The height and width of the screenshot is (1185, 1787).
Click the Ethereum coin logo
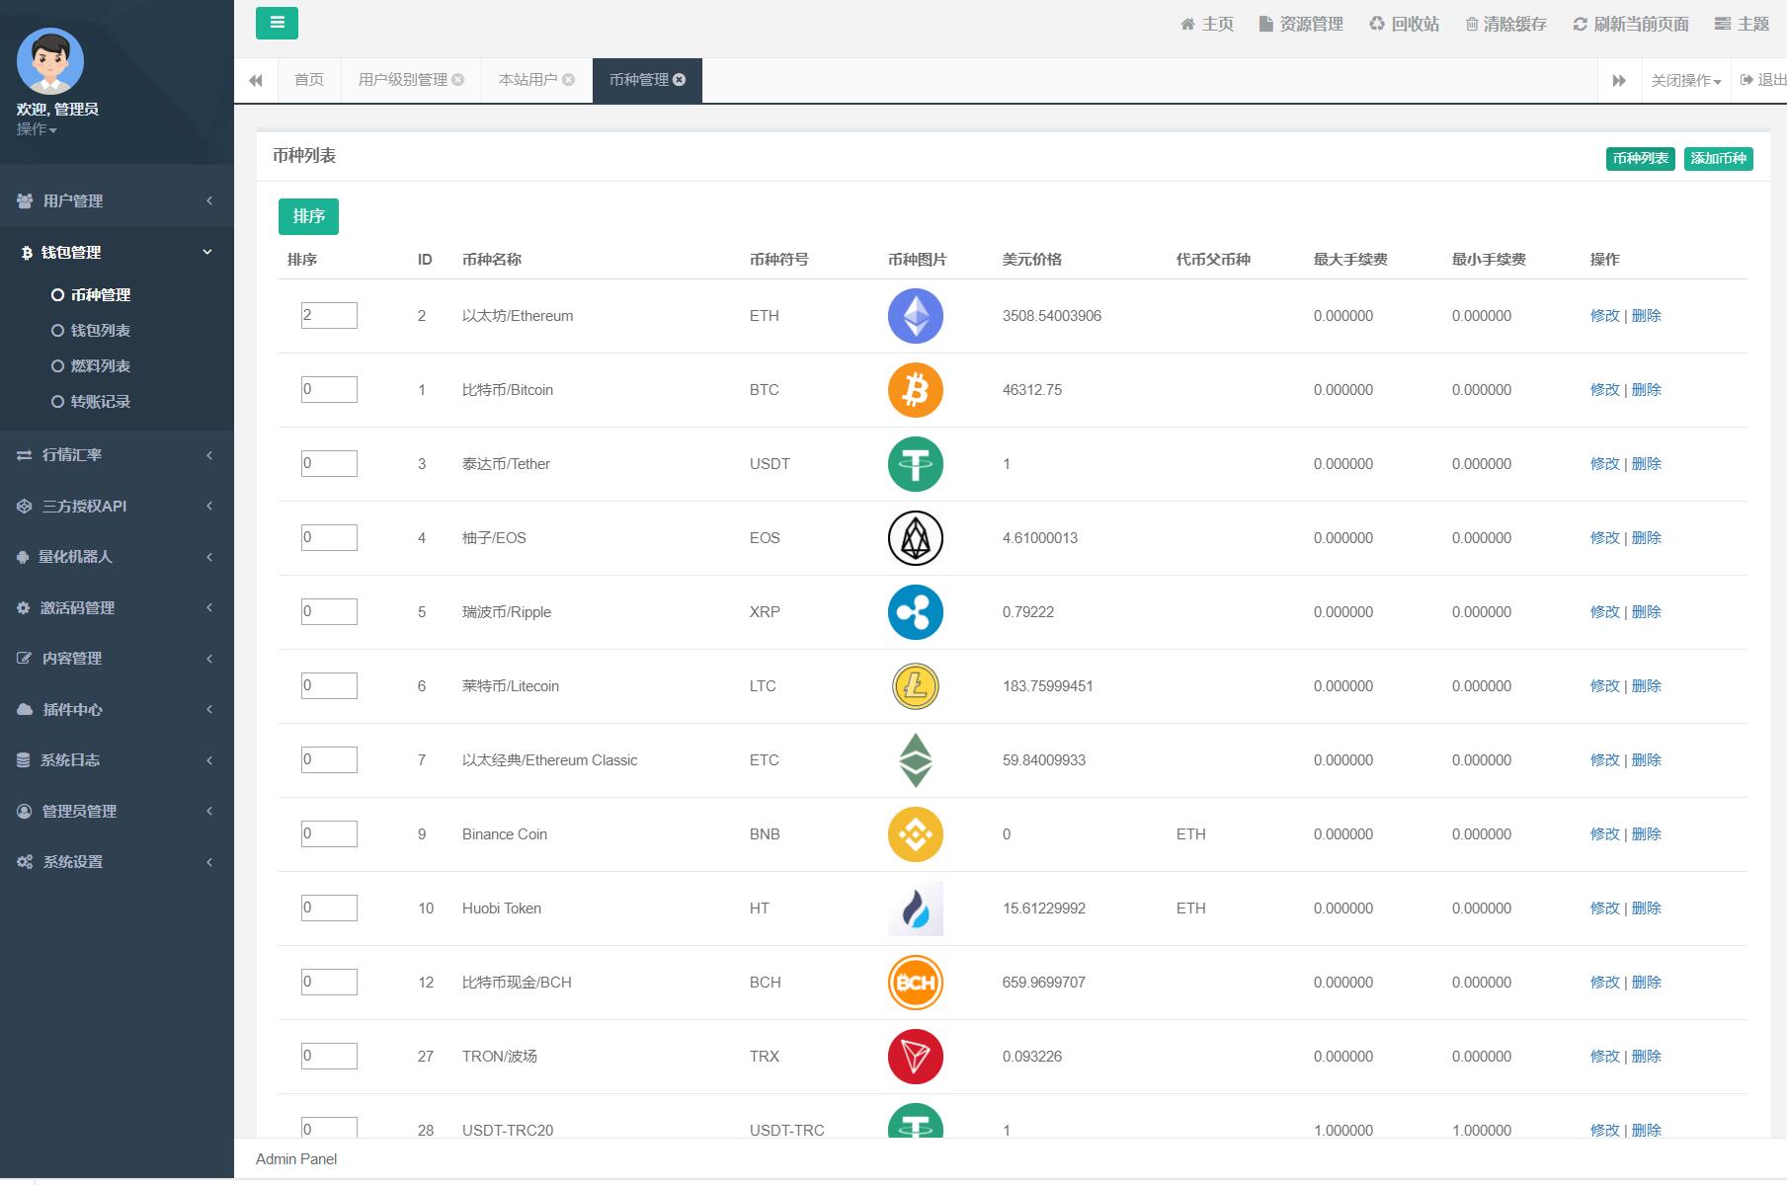[916, 316]
